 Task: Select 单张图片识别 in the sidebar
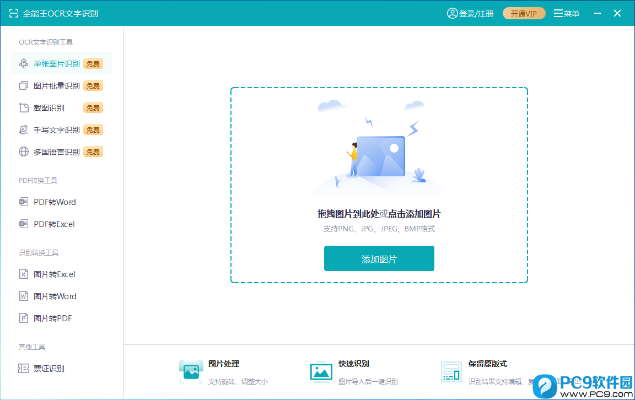click(61, 63)
